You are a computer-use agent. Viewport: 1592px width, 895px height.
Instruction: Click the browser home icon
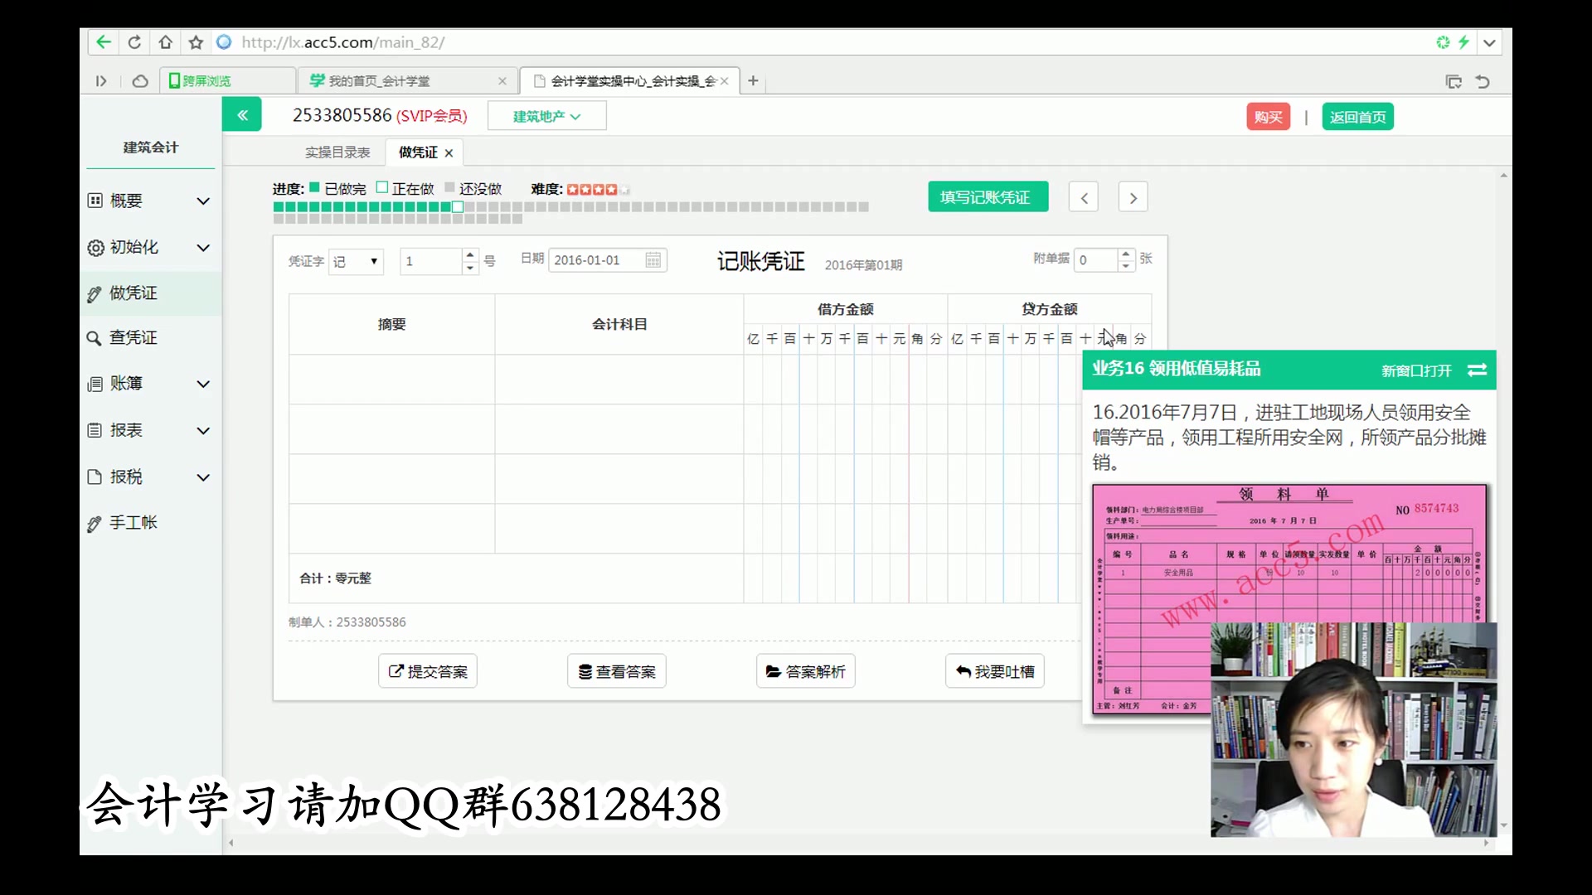[166, 42]
